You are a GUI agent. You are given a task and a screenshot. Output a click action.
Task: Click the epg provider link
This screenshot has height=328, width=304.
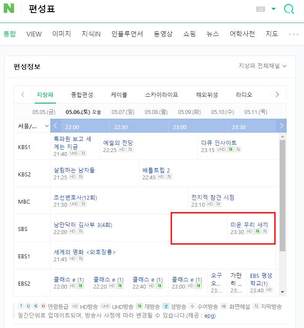coord(210,316)
